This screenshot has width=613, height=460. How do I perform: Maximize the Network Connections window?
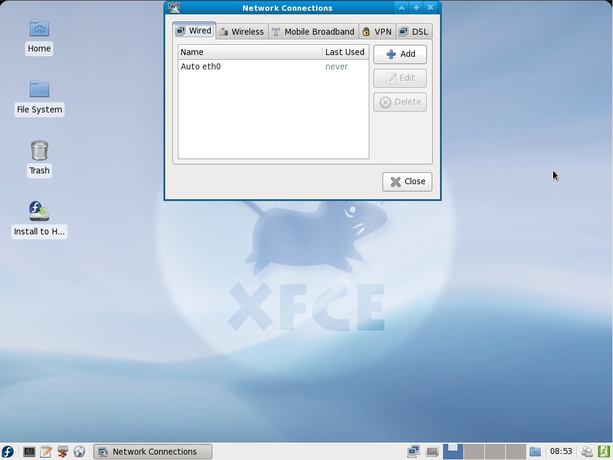pos(416,7)
